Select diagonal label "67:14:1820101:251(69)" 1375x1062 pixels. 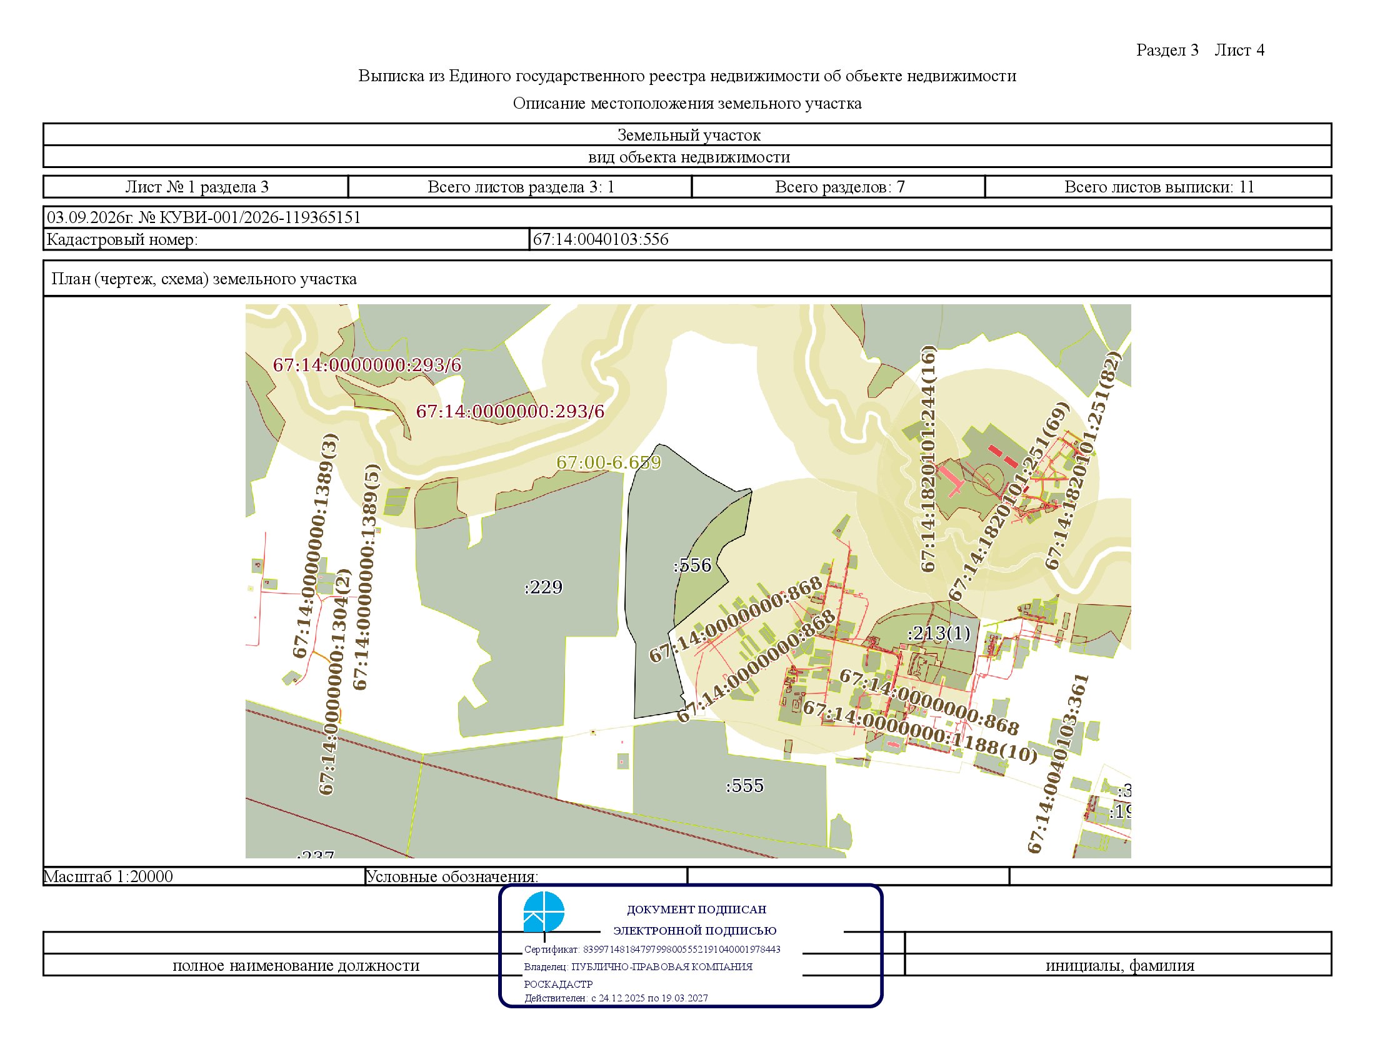(x=1009, y=502)
